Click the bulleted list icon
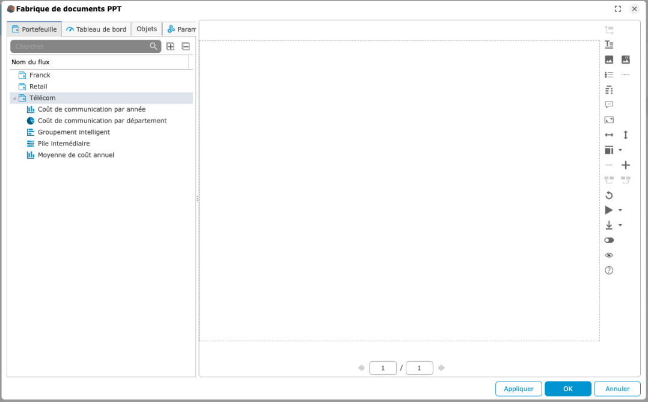The height and width of the screenshot is (402, 648). 609,75
